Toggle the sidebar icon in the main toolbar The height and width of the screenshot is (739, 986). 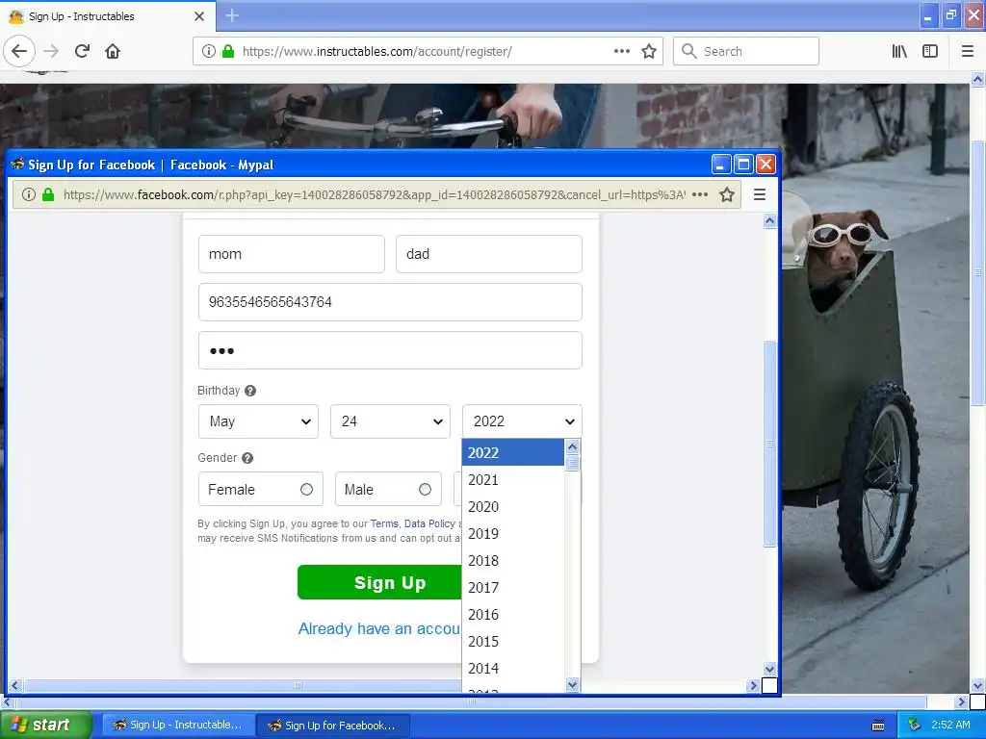point(930,51)
